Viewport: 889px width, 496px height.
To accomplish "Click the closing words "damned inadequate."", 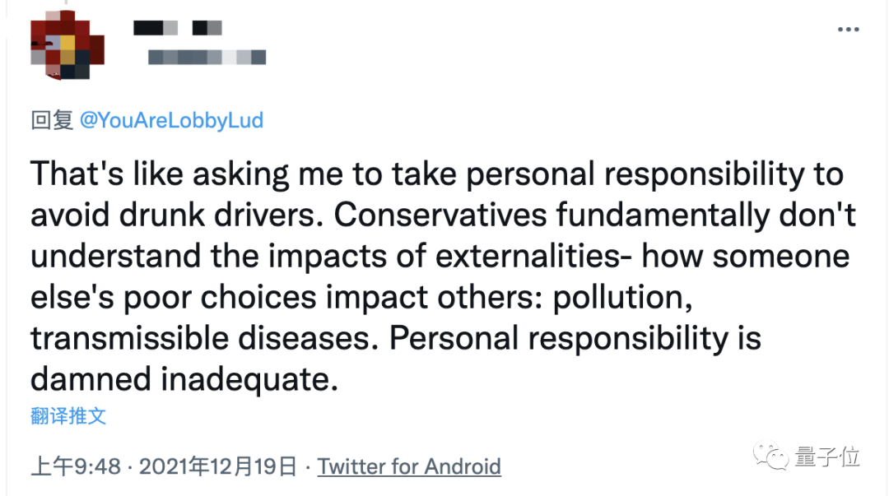I will [184, 379].
